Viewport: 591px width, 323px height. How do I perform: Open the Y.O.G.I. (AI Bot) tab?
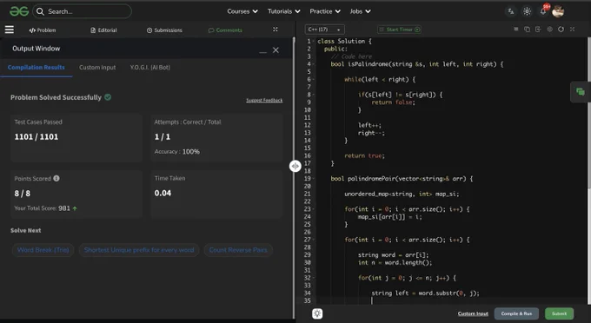(x=150, y=68)
